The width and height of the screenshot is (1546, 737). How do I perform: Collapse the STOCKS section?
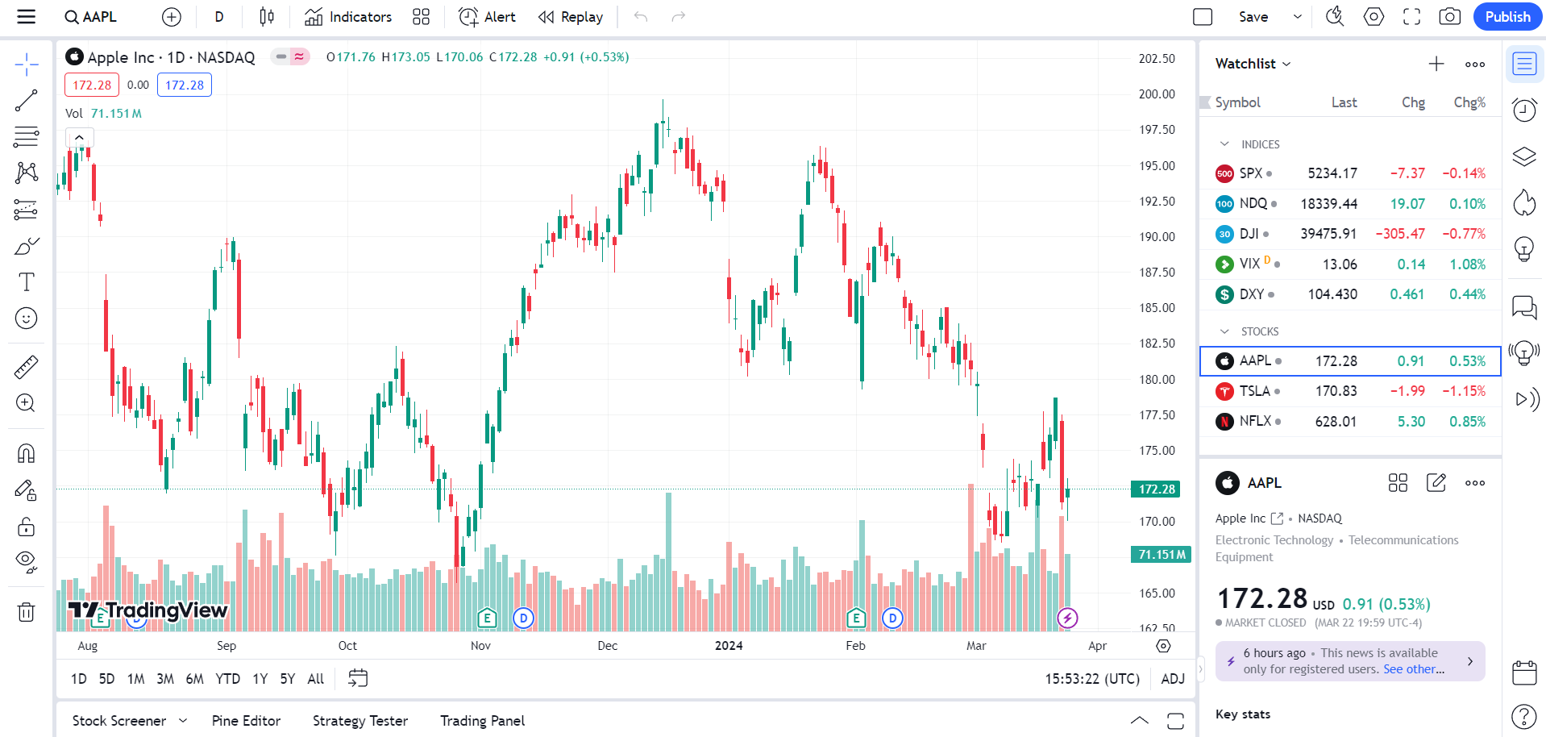[1224, 331]
